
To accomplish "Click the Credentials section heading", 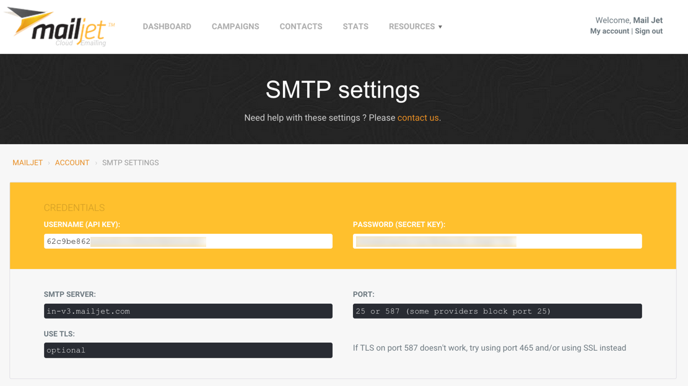I will 74,208.
